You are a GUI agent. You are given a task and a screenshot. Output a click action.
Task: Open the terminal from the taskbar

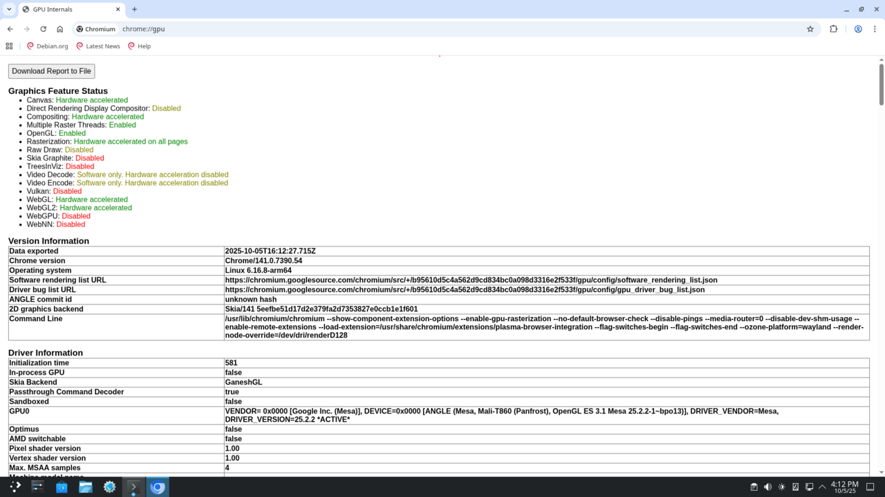click(x=133, y=487)
